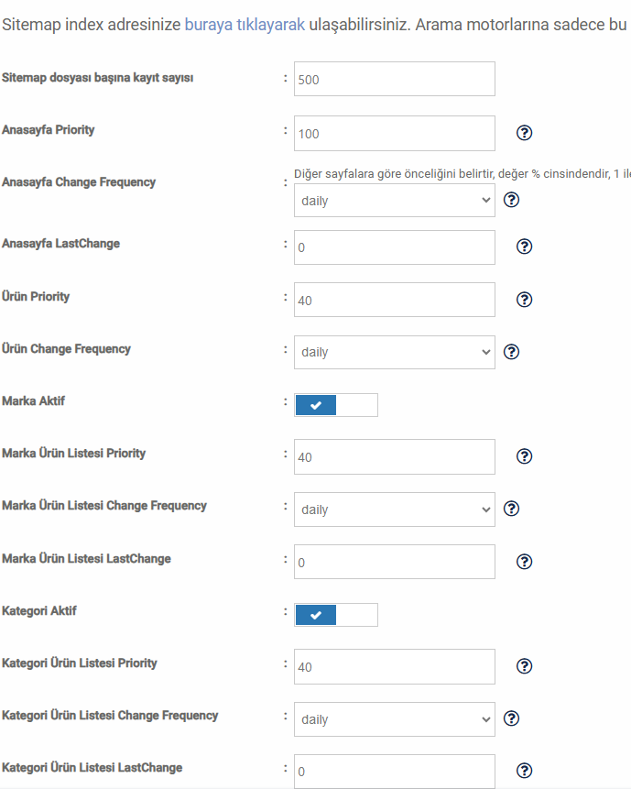Image resolution: width=631 pixels, height=789 pixels.
Task: Click help icon next to Anasayfa LastChange
Action: (x=524, y=247)
